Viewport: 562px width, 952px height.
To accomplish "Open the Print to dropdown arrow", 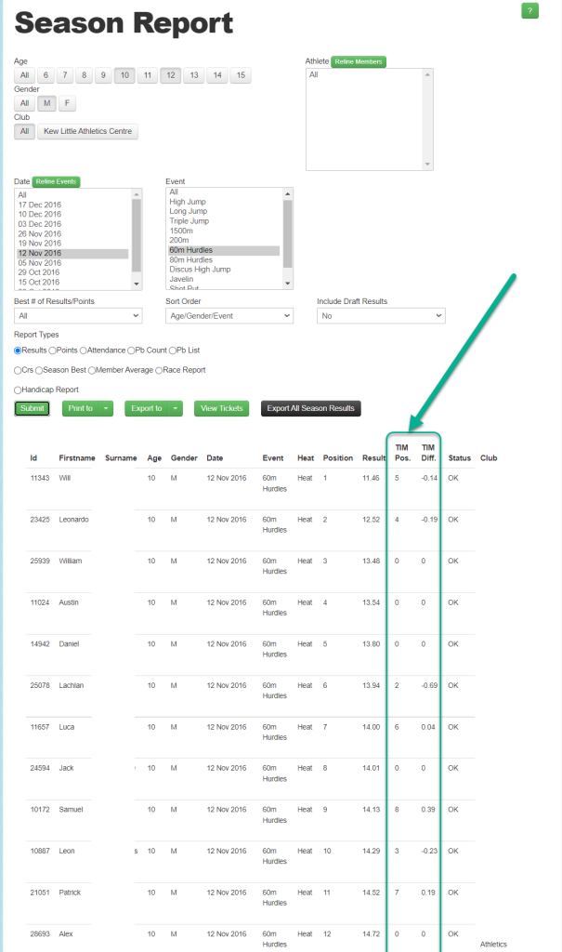I will click(x=107, y=408).
